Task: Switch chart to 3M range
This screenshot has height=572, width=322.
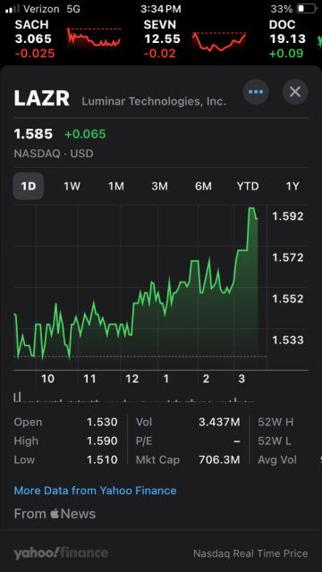Action: coord(159,187)
